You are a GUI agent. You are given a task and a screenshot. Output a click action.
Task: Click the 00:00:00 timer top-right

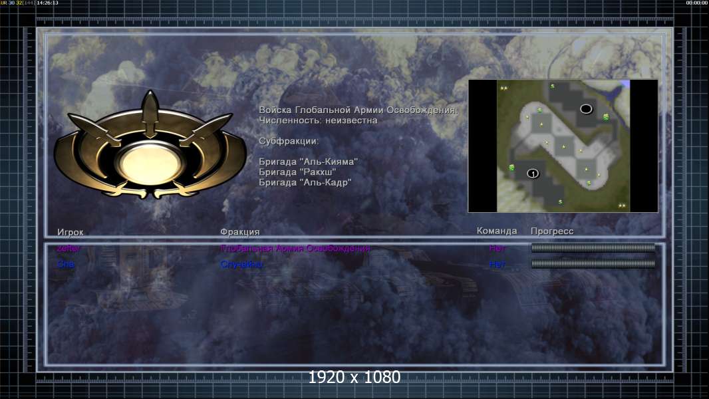(697, 3)
